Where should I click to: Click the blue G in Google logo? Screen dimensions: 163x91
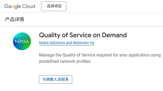pyautogui.click(x=6, y=6)
